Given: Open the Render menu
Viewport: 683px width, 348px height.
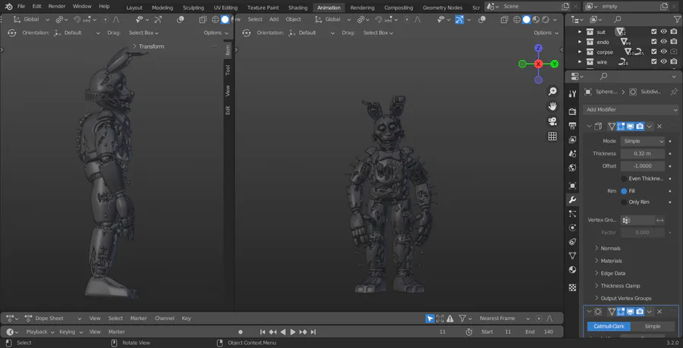Looking at the screenshot, I should coord(57,6).
